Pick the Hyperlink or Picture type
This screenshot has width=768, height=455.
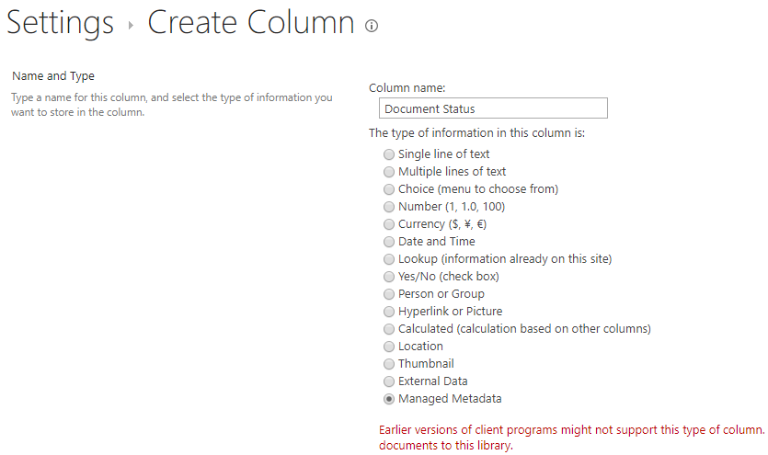click(389, 312)
